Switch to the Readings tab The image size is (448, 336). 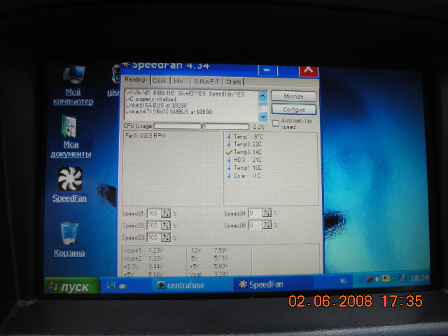coord(136,80)
